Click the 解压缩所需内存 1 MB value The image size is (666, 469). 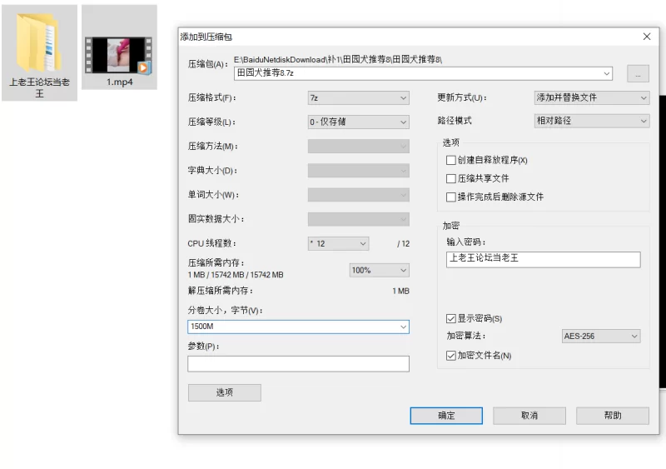[x=400, y=292]
